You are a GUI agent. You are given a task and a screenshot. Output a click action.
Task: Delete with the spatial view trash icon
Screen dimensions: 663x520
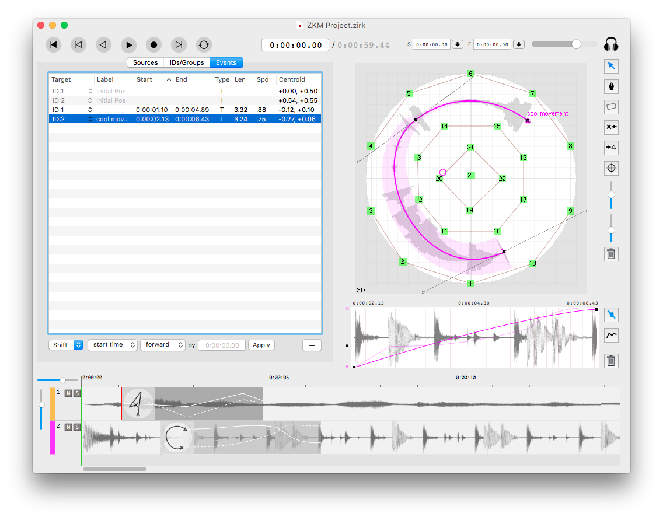(x=611, y=254)
